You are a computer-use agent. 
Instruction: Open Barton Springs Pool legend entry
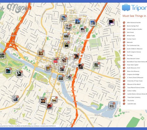click(x=133, y=26)
